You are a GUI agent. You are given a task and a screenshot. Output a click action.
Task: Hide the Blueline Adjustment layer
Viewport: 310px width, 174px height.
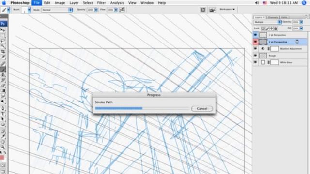point(255,48)
